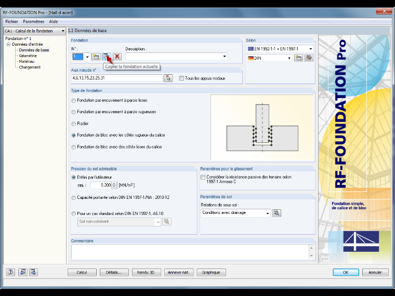Create a new foundation icon

tap(96, 57)
